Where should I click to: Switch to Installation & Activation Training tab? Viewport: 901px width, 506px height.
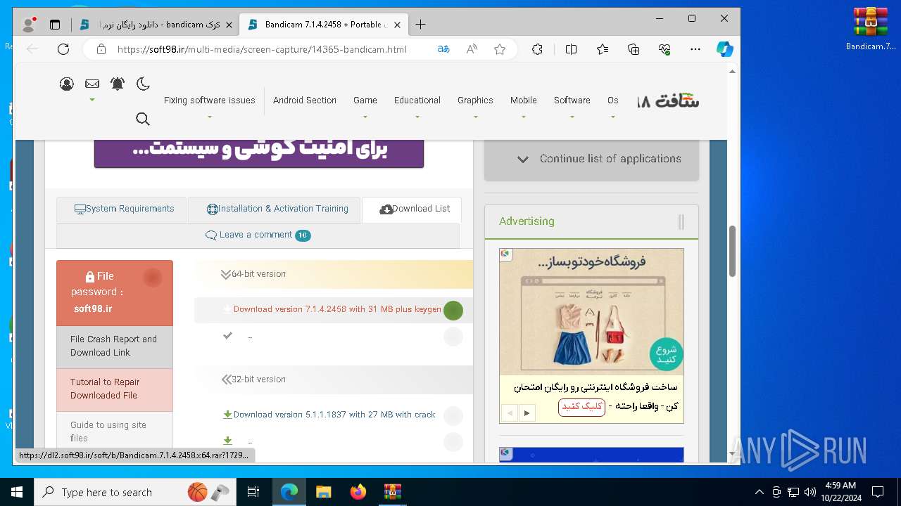pos(274,209)
